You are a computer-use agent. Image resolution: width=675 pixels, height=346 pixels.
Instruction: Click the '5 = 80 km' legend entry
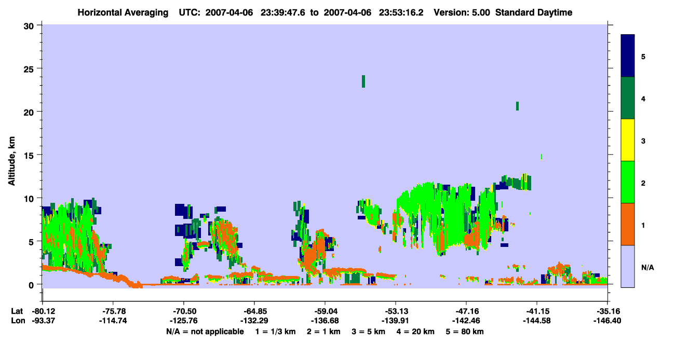coord(465,331)
